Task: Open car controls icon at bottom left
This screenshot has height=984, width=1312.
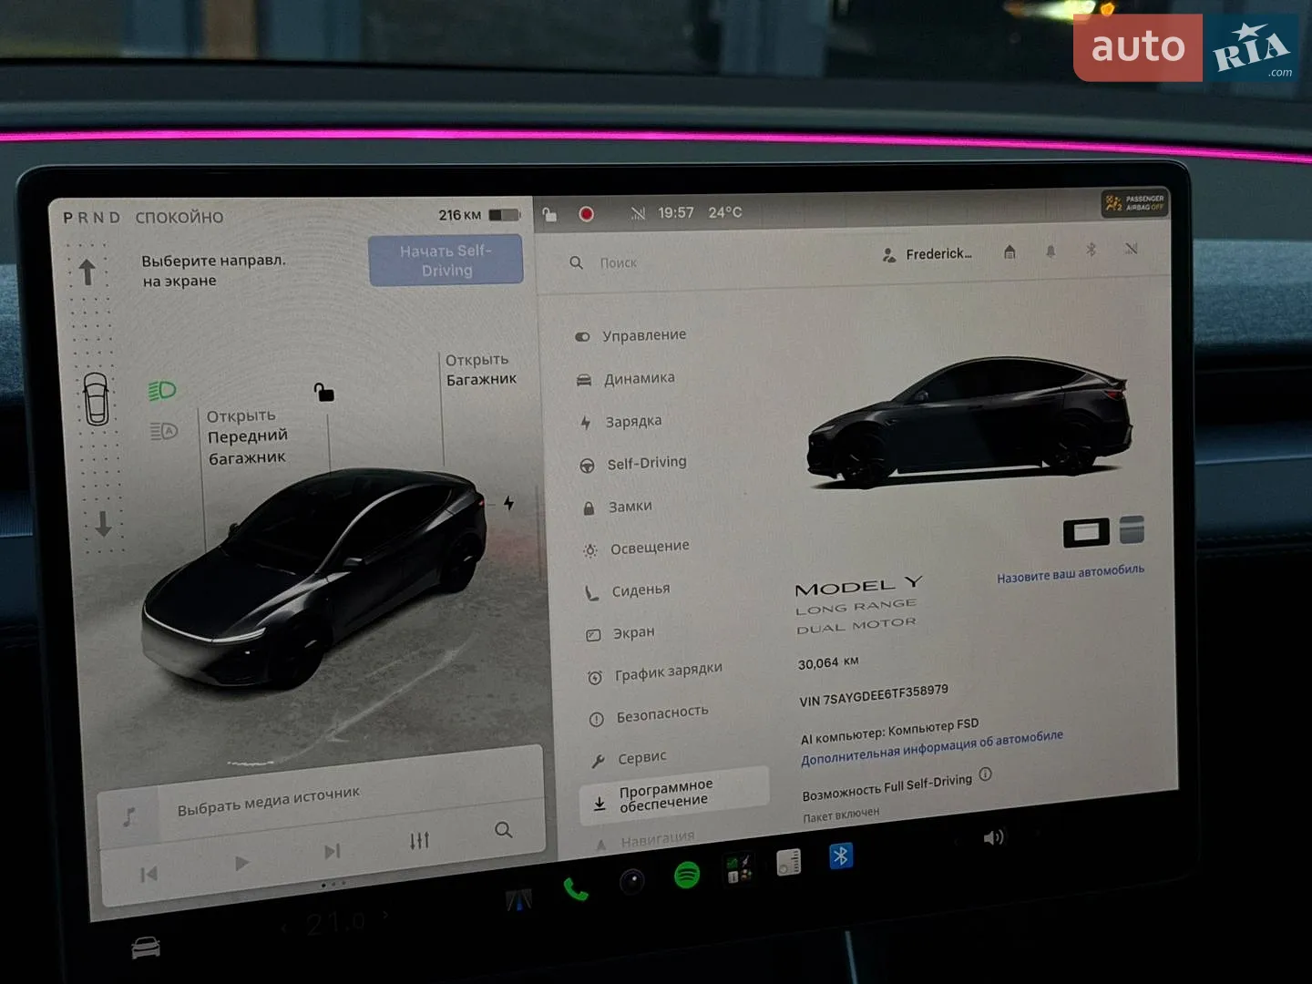Action: pos(146,948)
